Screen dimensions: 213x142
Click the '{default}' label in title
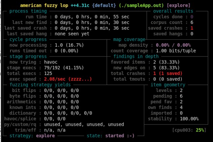(x=104, y=5)
